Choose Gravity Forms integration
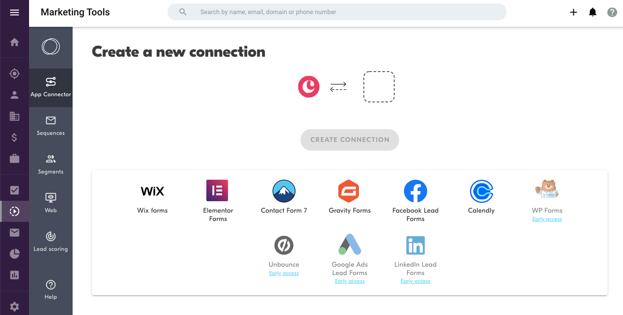Screen dimensions: 623x315 pos(350,197)
